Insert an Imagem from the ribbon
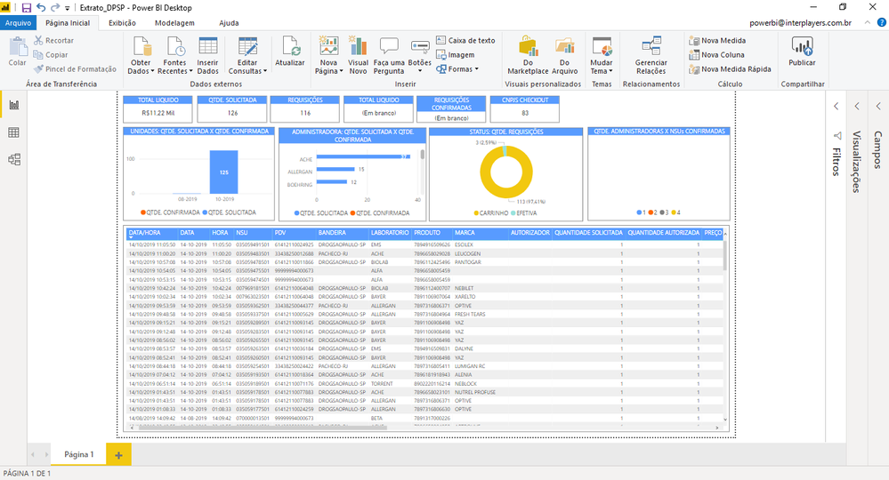Image resolution: width=889 pixels, height=480 pixels. pos(456,54)
